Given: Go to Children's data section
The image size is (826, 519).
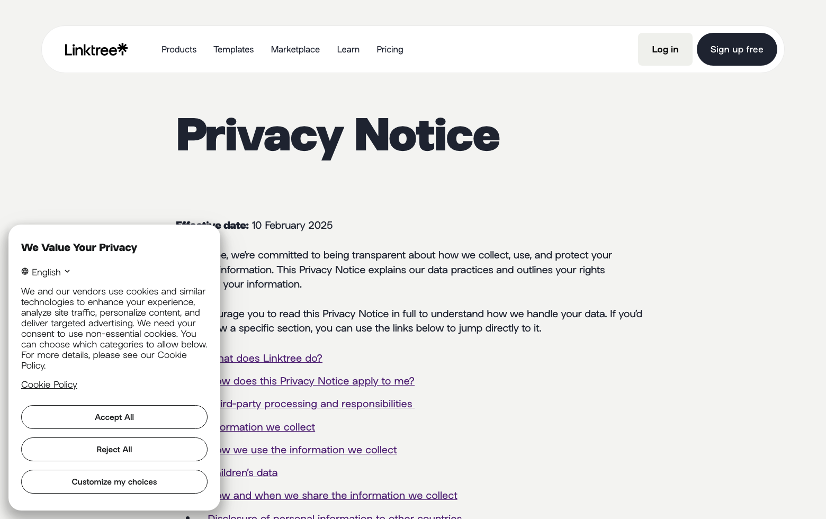Looking at the screenshot, I should pos(249,473).
